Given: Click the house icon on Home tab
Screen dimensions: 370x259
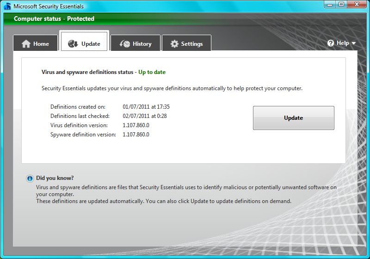Looking at the screenshot, I should pos(26,44).
